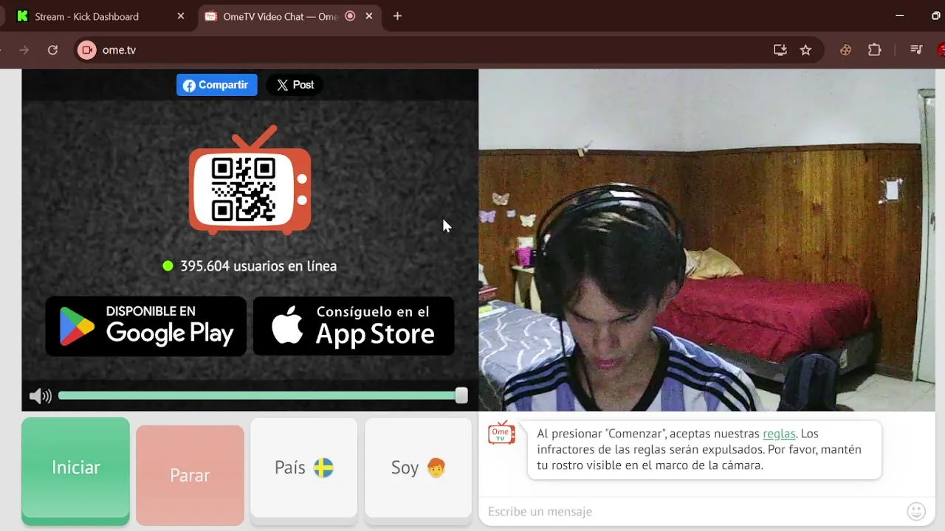Minimize the browser window

click(x=899, y=16)
